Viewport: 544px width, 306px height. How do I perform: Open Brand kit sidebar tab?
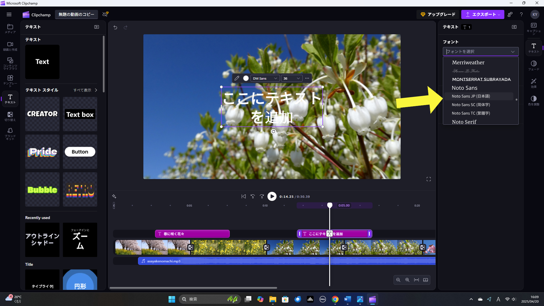(x=10, y=133)
